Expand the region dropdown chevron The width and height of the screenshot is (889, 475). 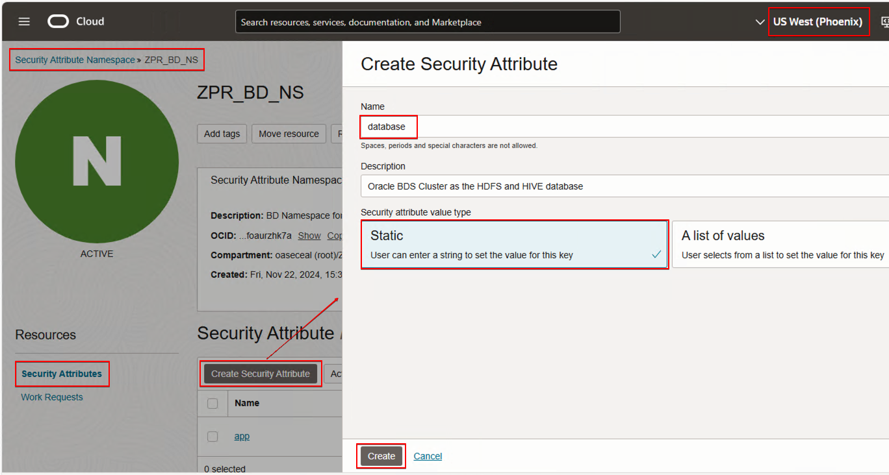[x=760, y=22]
